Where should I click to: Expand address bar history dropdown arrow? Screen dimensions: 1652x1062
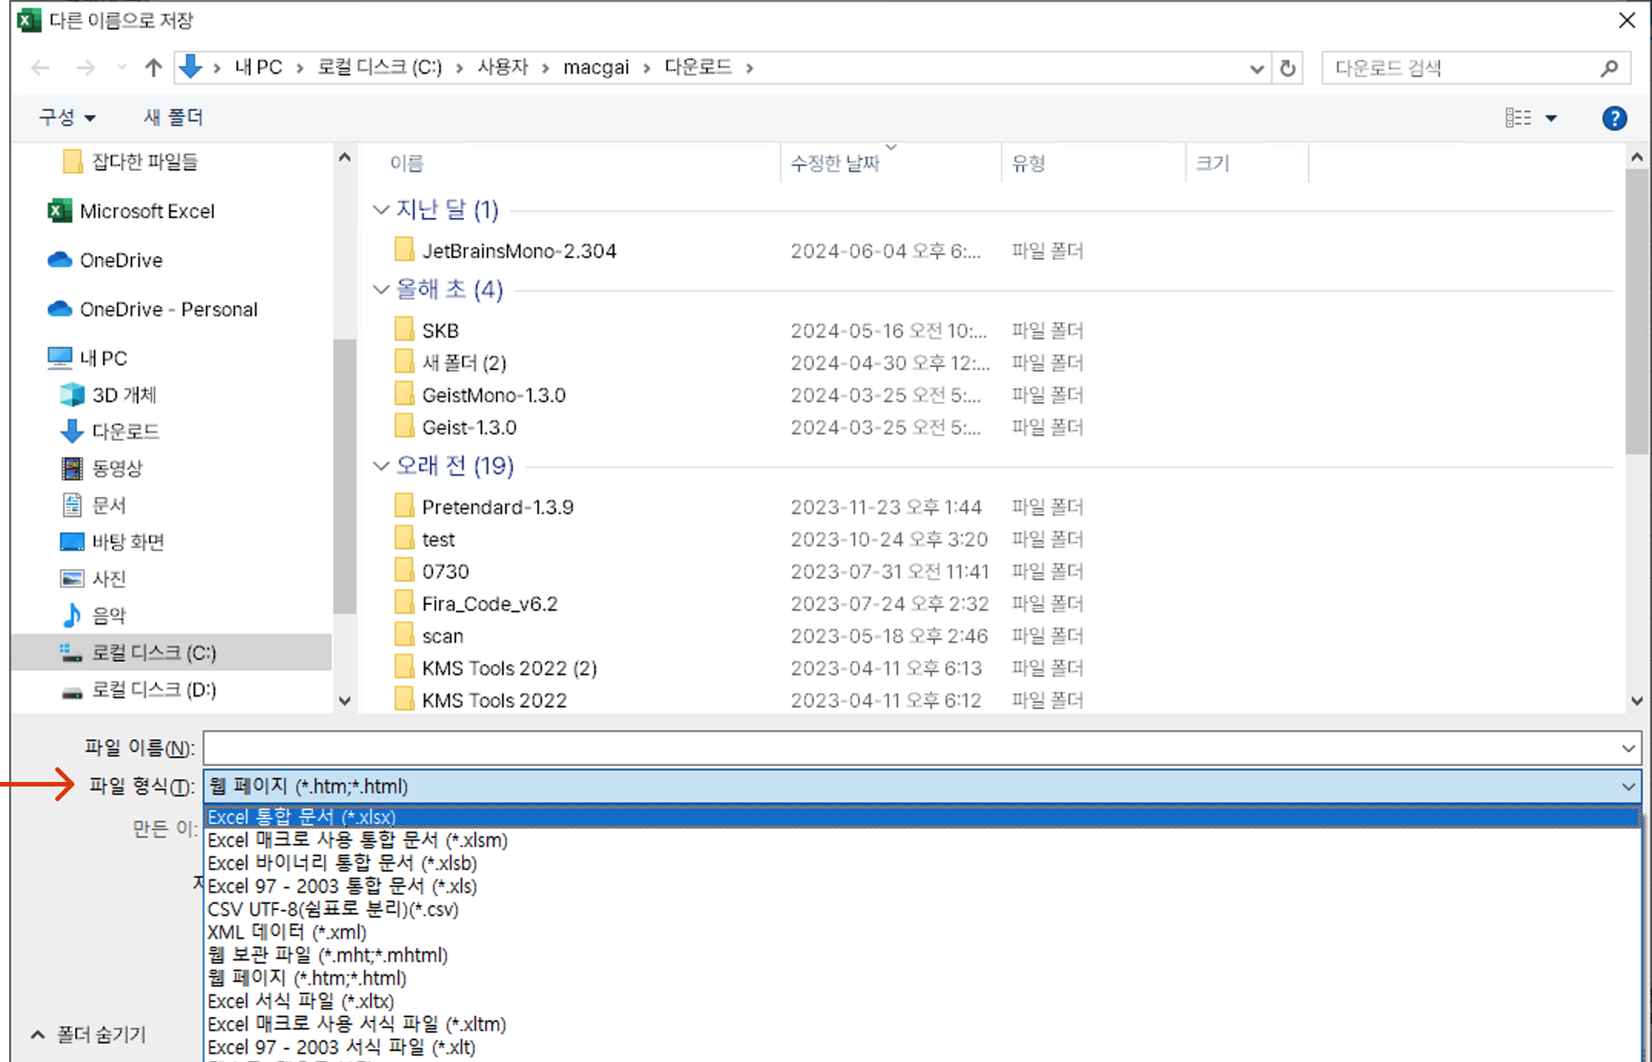pyautogui.click(x=1256, y=68)
